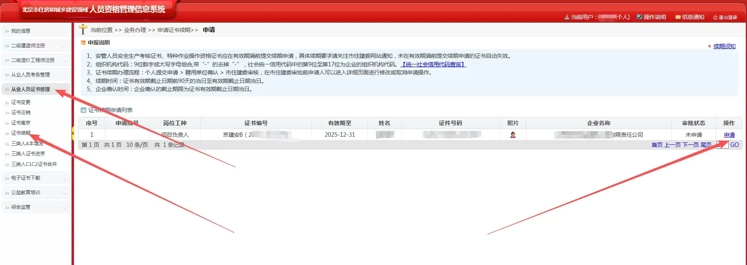Screen dimensions: 747x265
Task: Expand the 电子证书下载 menu arrow
Action: click(64, 178)
